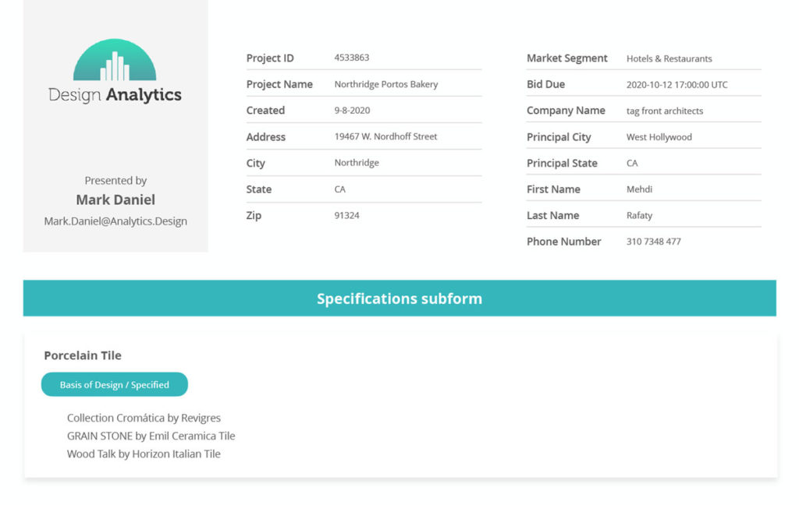
Task: Select the Specifications subform header bar
Action: 399,298
